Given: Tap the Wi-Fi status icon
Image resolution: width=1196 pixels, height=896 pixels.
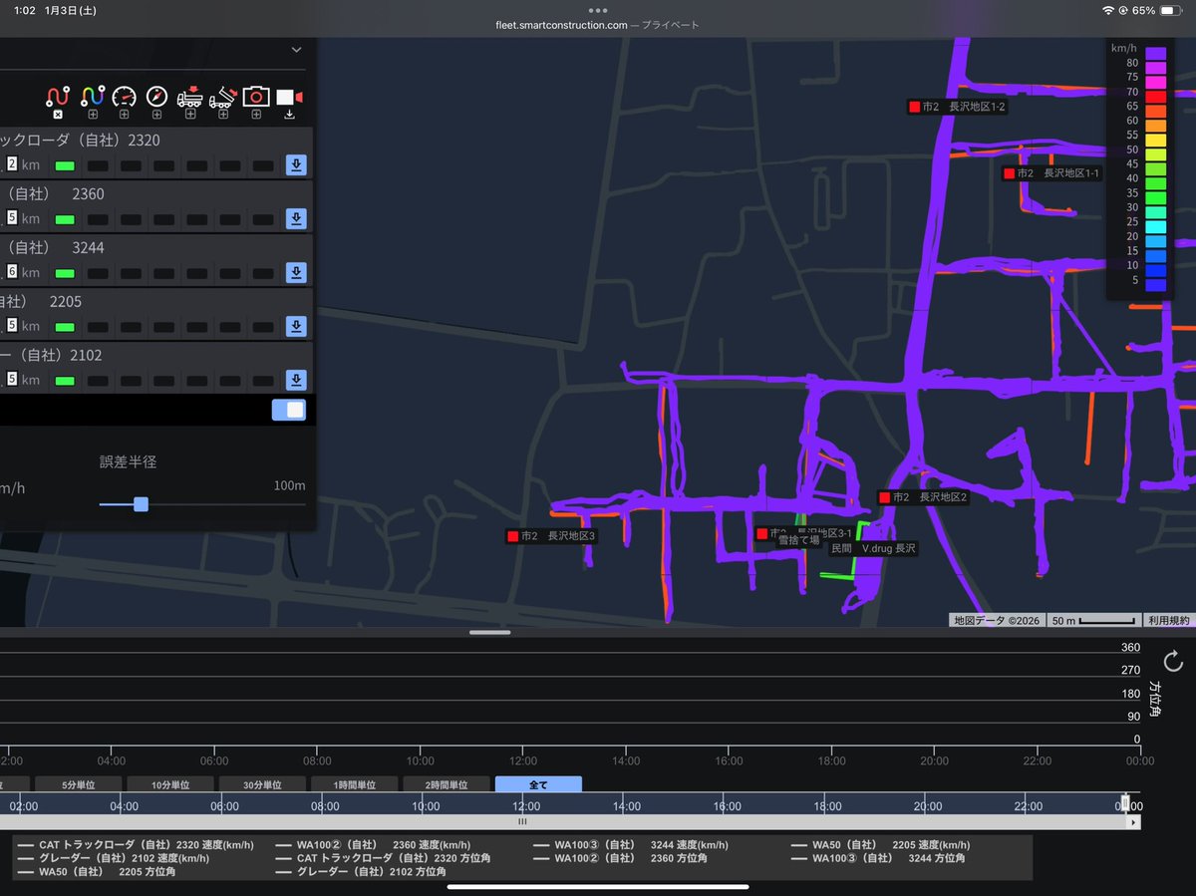Looking at the screenshot, I should tap(1108, 10).
